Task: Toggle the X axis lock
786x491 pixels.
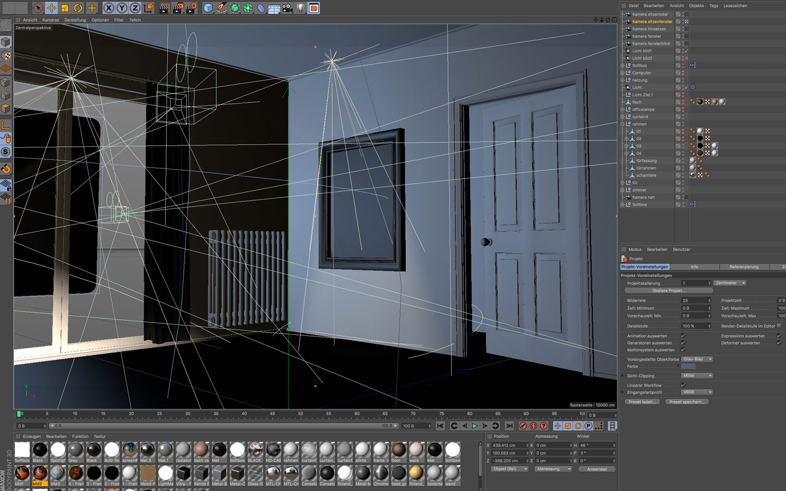Action: click(109, 8)
